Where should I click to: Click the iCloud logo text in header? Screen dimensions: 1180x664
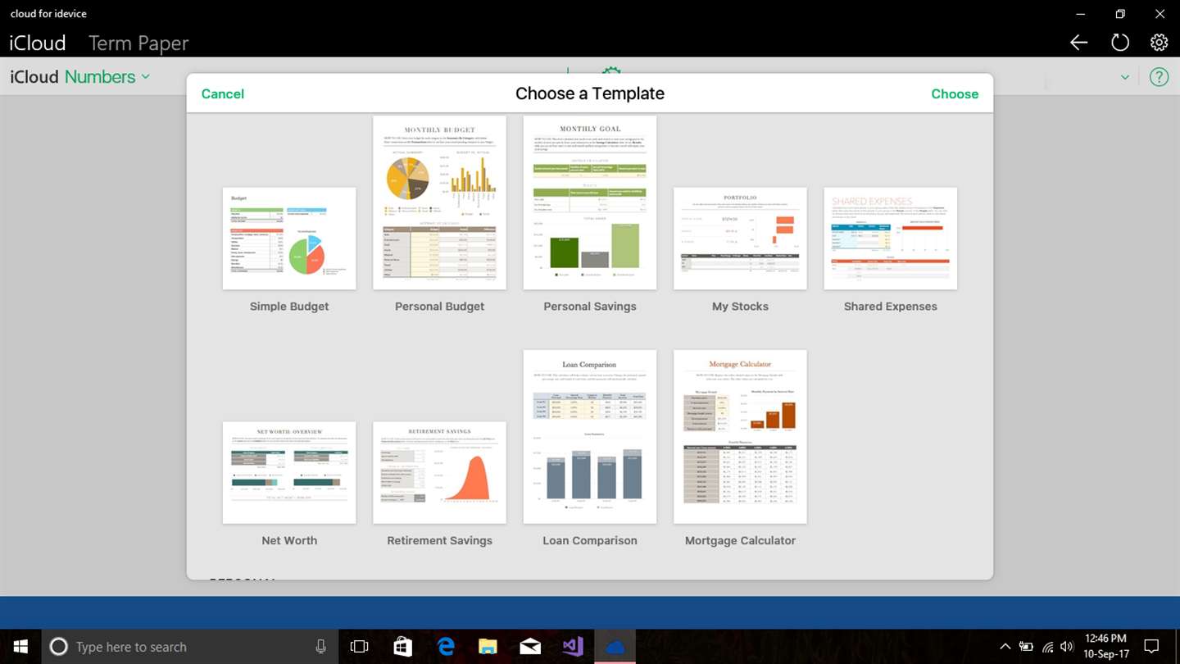click(x=38, y=43)
